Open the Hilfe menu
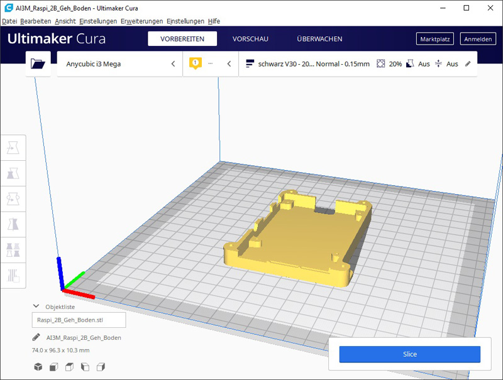Image resolution: width=503 pixels, height=380 pixels. [x=214, y=21]
